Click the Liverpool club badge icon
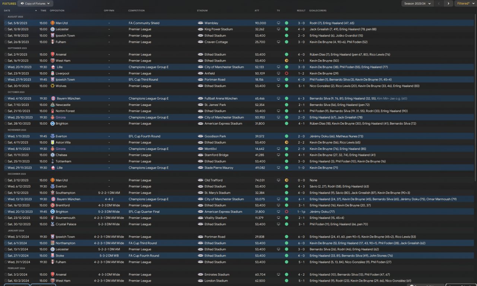 click(53, 73)
